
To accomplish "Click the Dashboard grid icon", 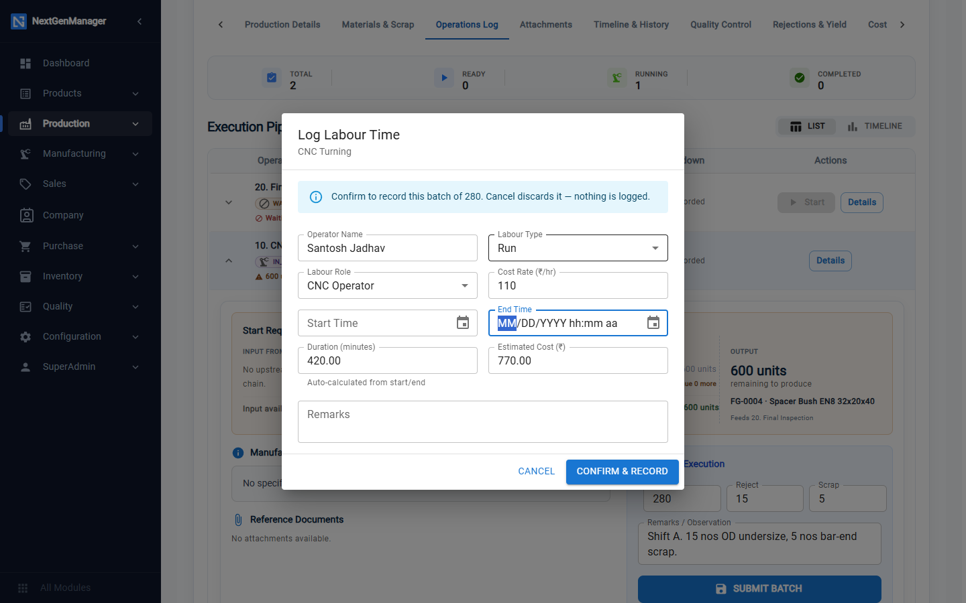I will [25, 63].
